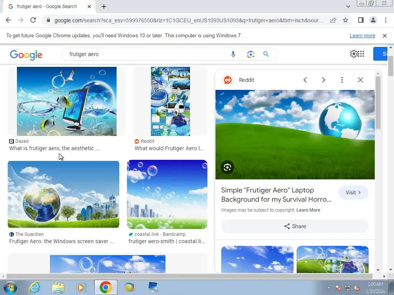
Task: Show the next image in the preview panel
Action: 323,80
